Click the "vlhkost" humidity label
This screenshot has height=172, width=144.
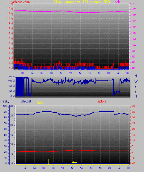[26, 101]
